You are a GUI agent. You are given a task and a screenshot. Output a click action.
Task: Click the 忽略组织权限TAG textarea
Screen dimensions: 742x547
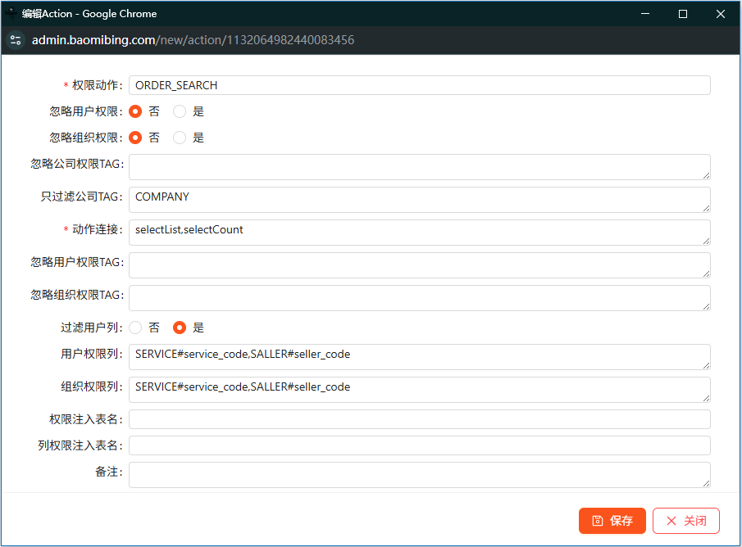click(419, 298)
